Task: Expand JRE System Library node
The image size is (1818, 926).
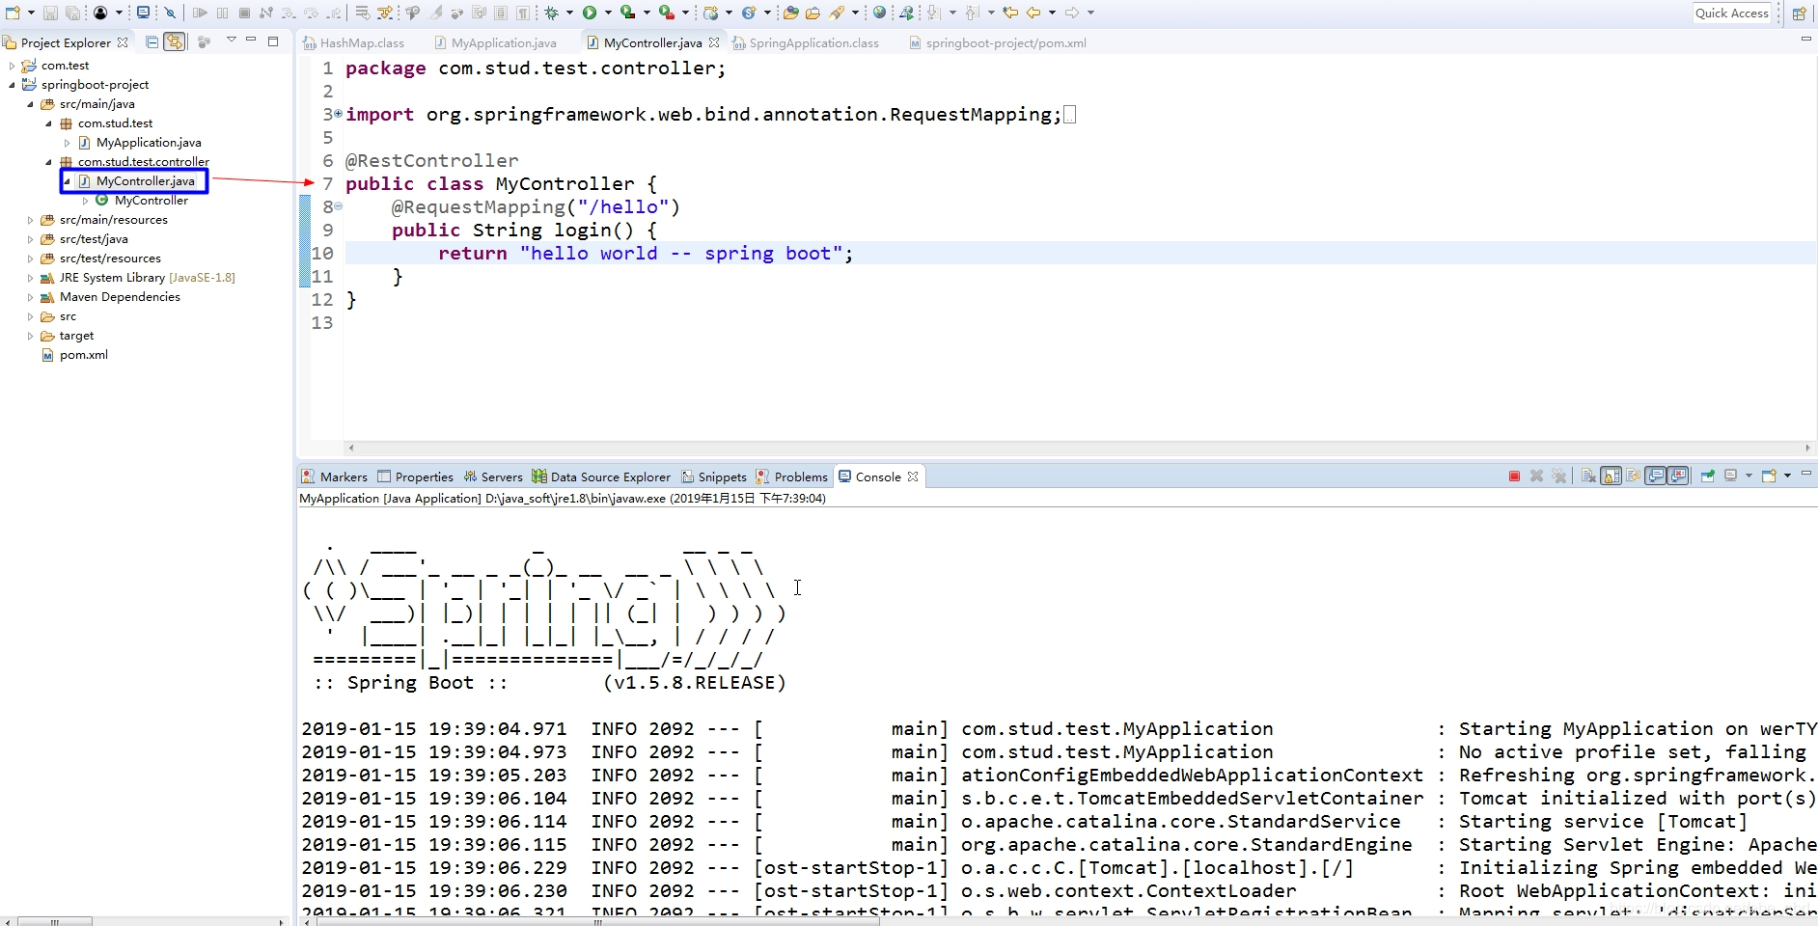Action: [30, 278]
